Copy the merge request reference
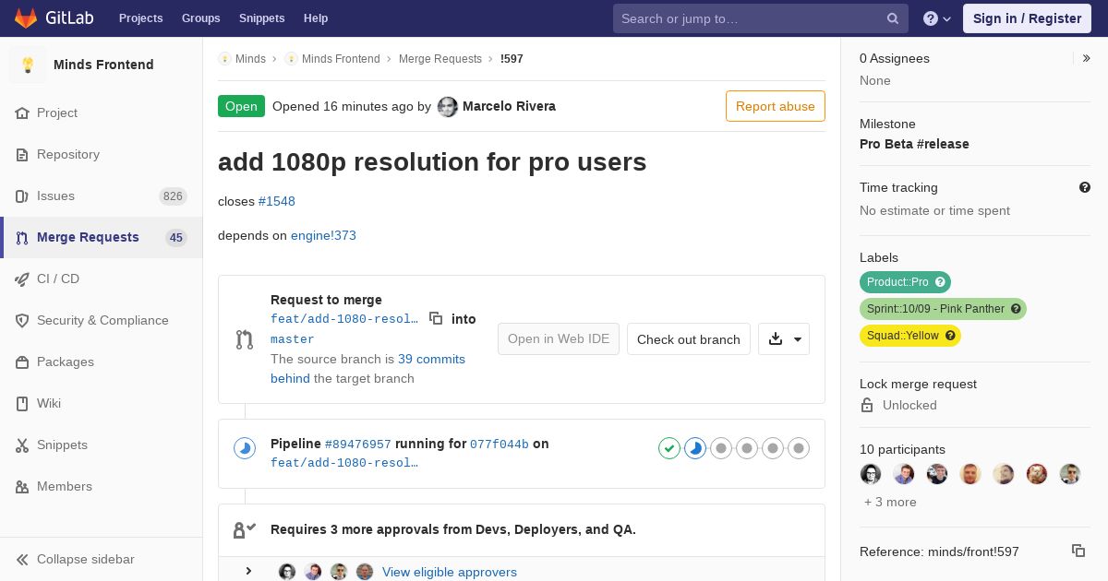Viewport: 1108px width, 581px height. [1078, 551]
